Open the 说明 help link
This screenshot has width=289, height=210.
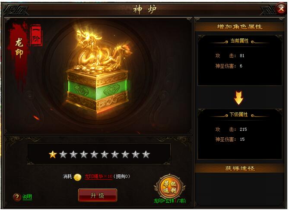27,197
